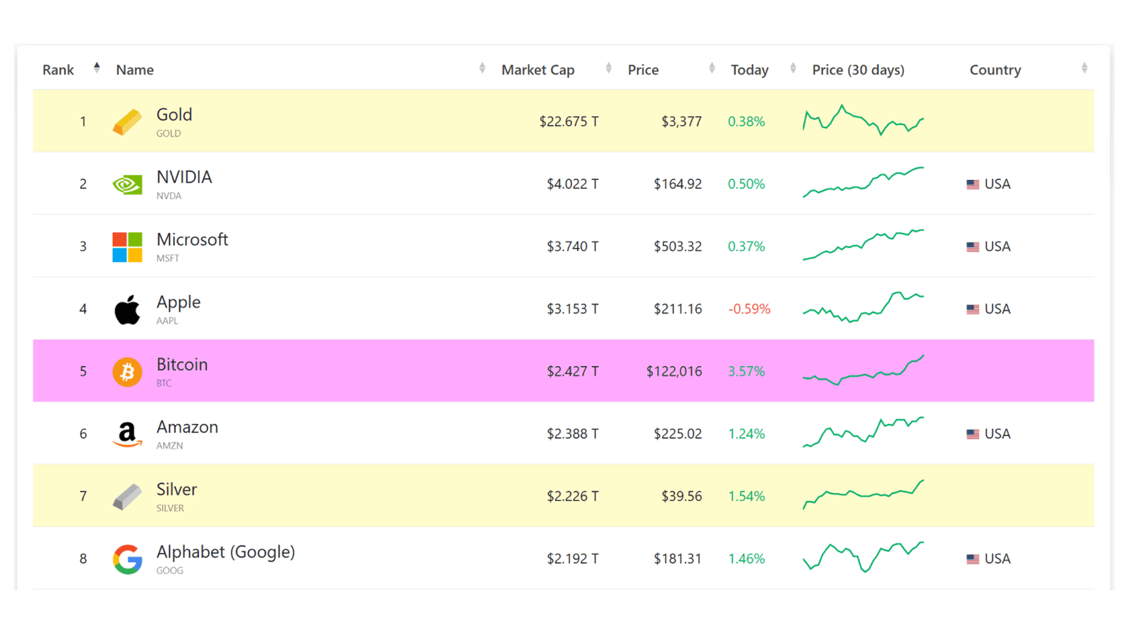Click the Today column header label
This screenshot has height=634, width=1128.
749,70
